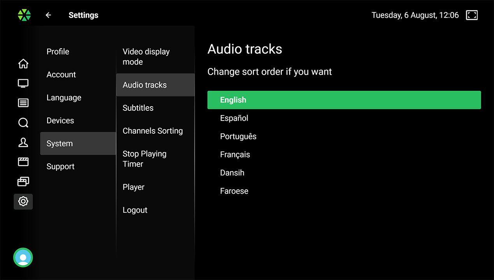
Task: Click the green profile avatar
Action: pyautogui.click(x=23, y=257)
